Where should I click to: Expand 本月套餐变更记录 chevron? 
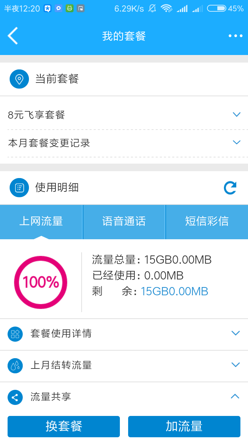click(236, 142)
